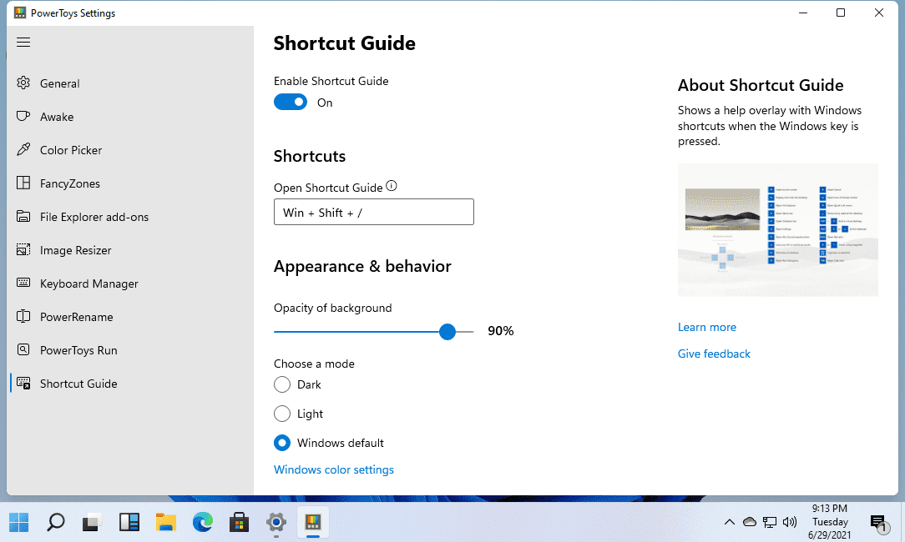The height and width of the screenshot is (542, 905).
Task: Open Keyboard Manager settings
Action: (x=132, y=284)
